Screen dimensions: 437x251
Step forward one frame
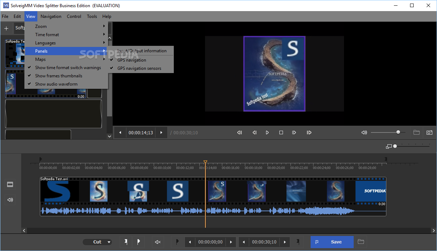(x=294, y=132)
